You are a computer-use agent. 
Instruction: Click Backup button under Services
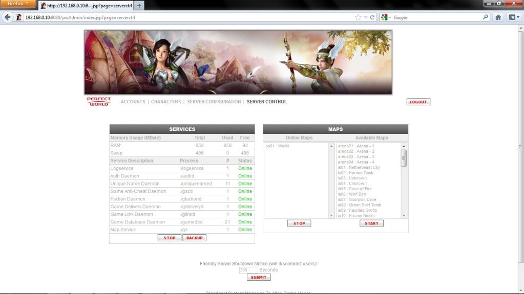(x=194, y=238)
